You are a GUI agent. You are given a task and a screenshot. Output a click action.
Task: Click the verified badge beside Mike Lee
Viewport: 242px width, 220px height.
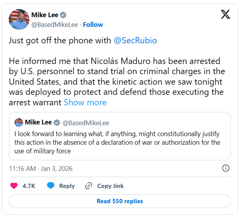63,15
